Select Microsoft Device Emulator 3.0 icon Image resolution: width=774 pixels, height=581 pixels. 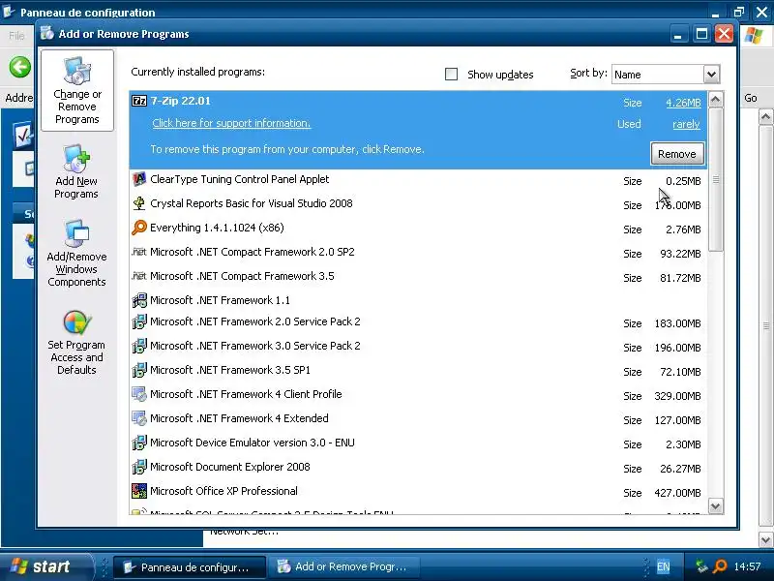[x=139, y=443]
